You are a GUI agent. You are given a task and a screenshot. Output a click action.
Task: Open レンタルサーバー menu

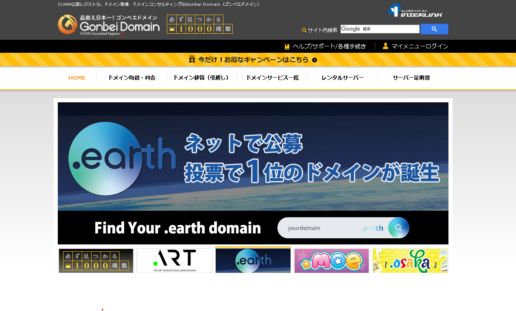(343, 78)
